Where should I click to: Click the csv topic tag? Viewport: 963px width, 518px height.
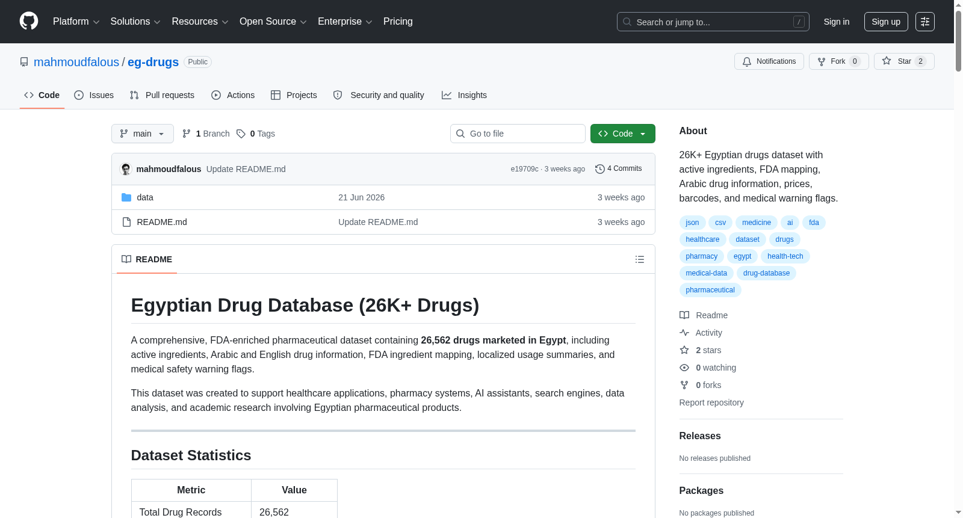coord(720,223)
